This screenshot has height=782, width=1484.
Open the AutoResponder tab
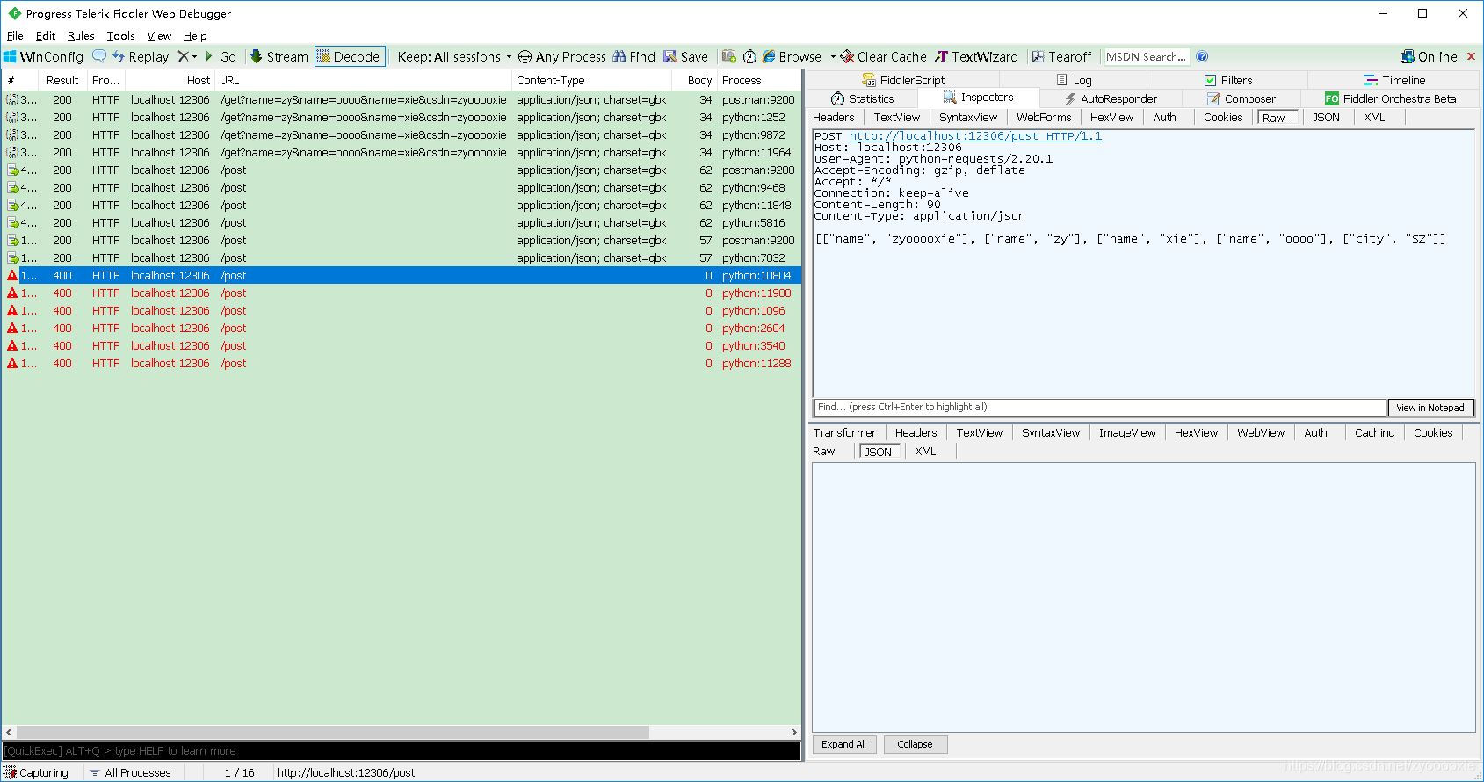pyautogui.click(x=1110, y=98)
